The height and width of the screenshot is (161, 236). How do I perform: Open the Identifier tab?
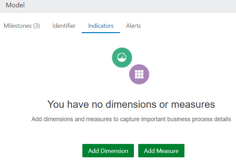click(x=64, y=26)
